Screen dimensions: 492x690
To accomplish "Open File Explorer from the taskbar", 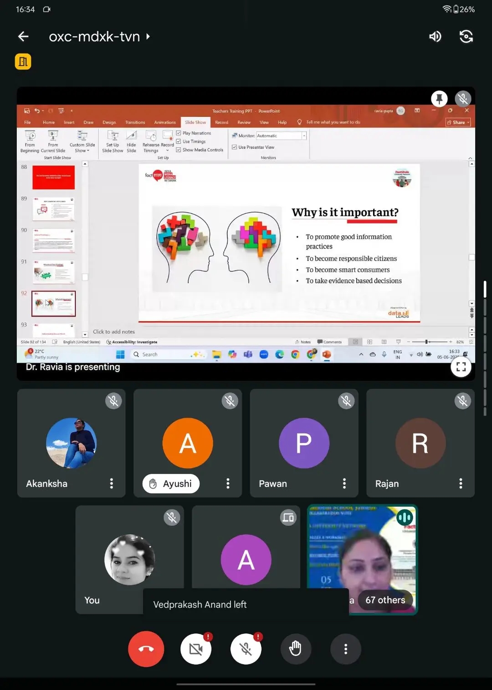I will tap(217, 354).
